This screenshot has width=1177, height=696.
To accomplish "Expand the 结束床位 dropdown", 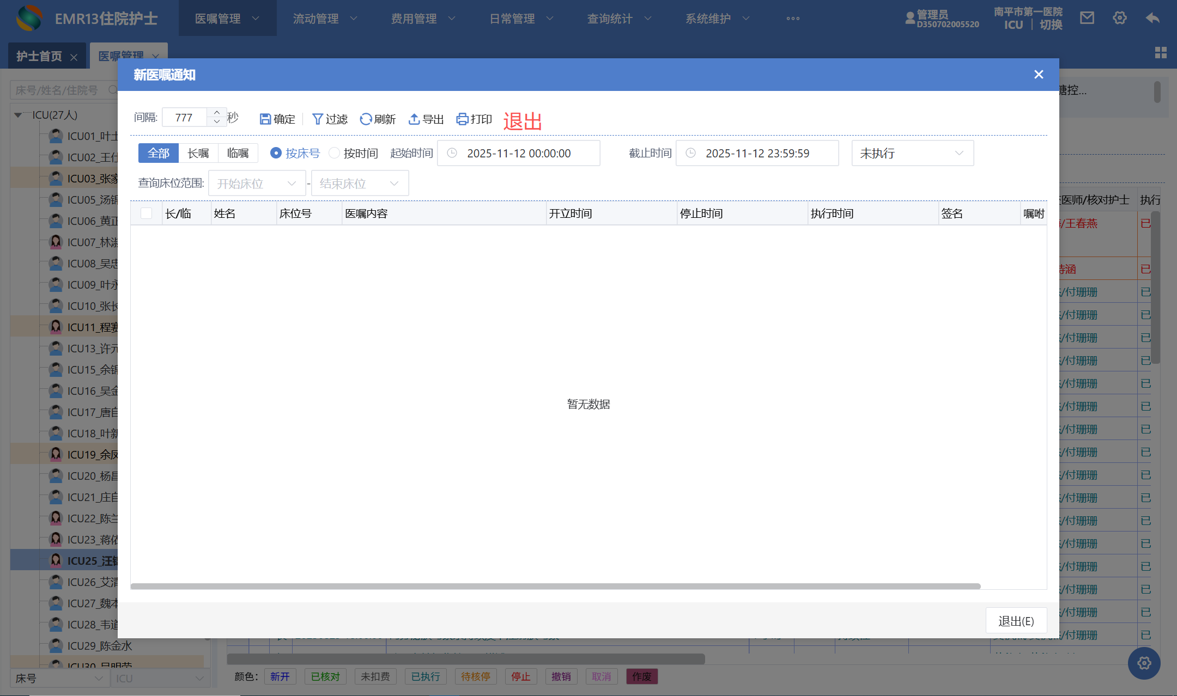I will coord(360,184).
